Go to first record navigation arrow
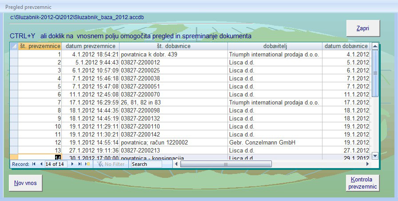Screen dimensions: 398x201 click(34, 164)
